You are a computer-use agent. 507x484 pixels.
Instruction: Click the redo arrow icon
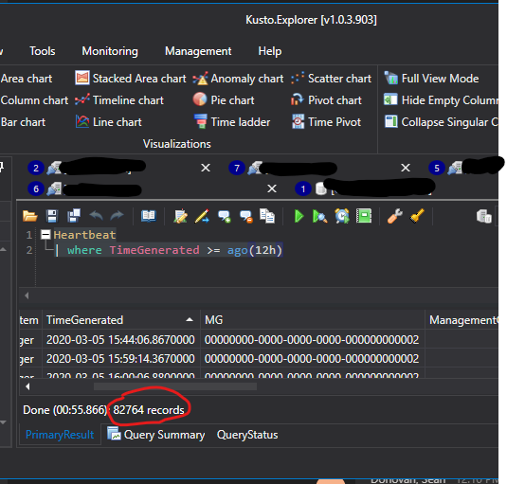[x=118, y=216]
